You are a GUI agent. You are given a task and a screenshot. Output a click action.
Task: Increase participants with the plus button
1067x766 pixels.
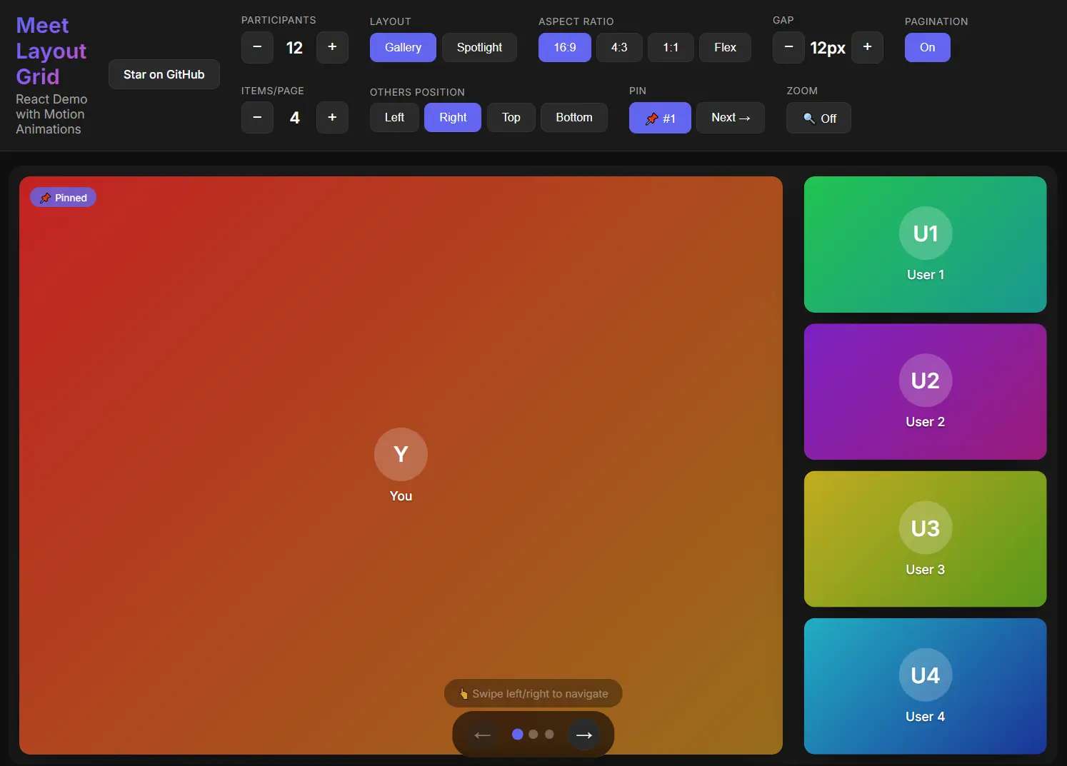tap(332, 47)
